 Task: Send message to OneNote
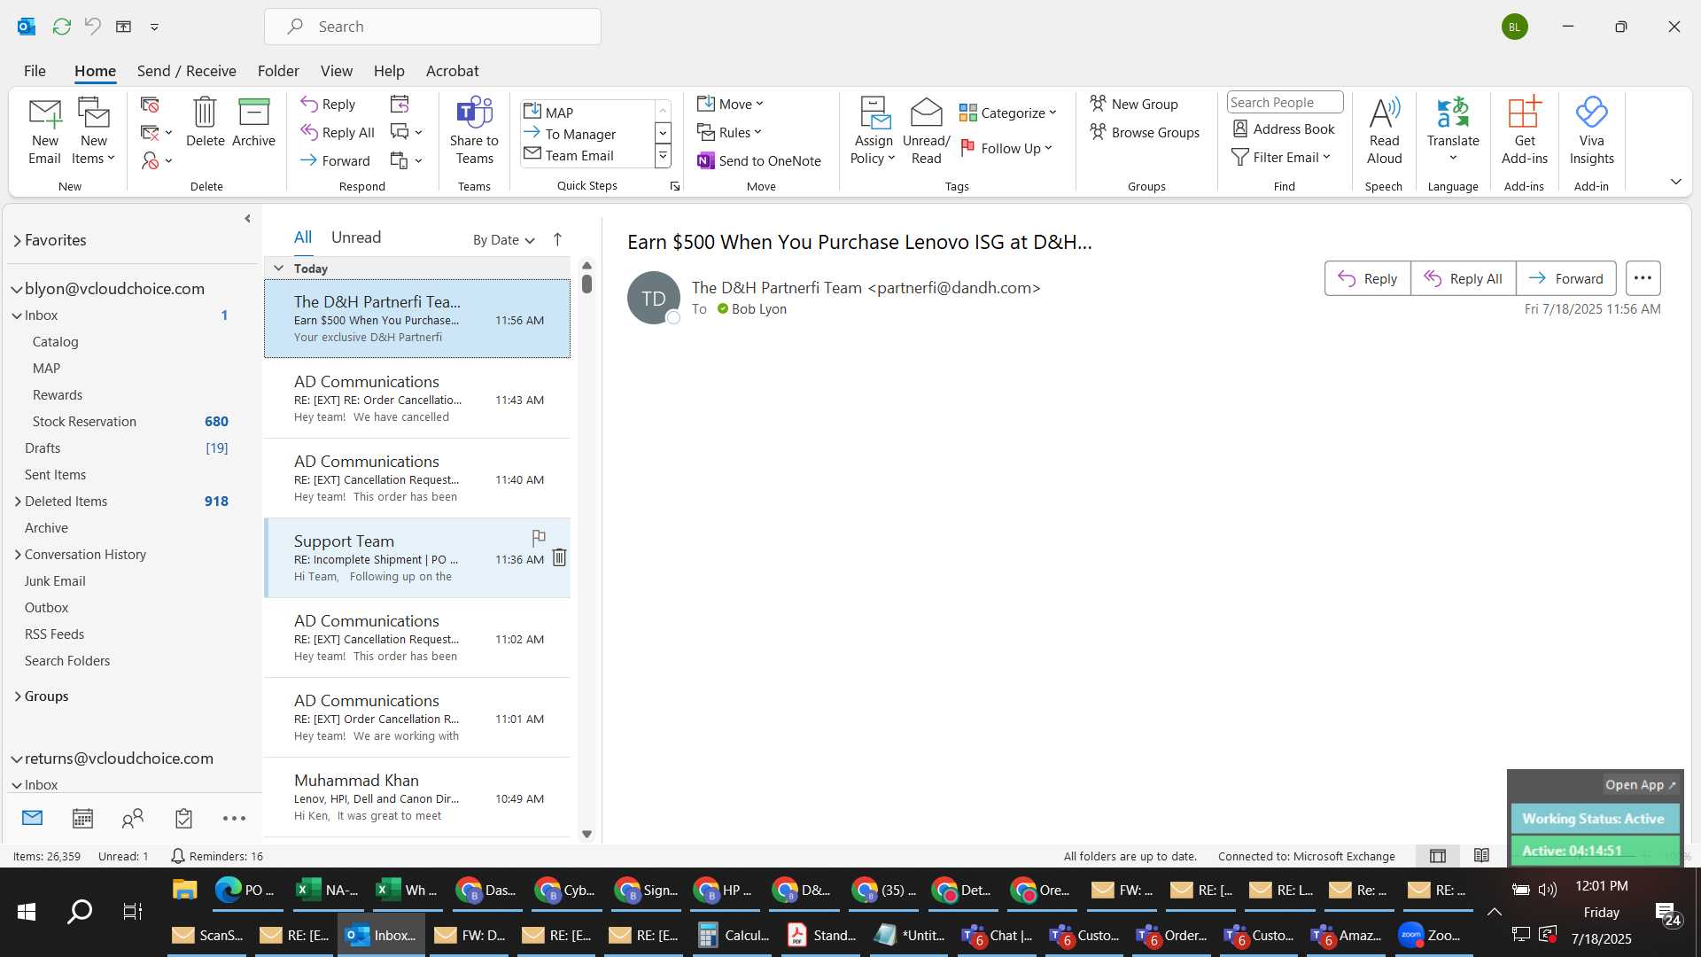(759, 161)
